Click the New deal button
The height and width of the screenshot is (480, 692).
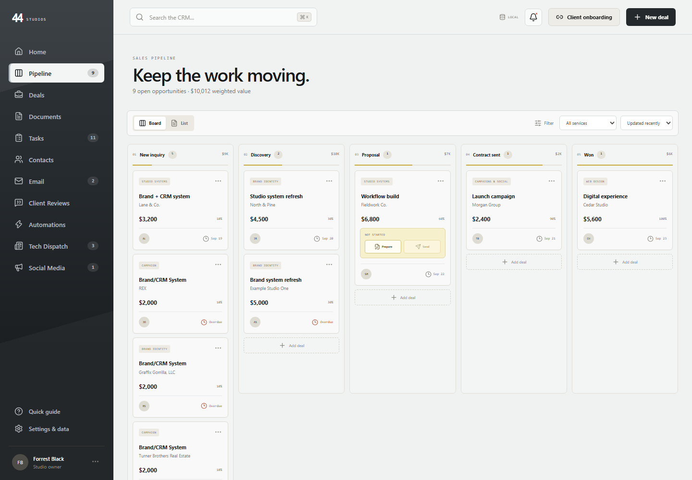[x=651, y=17]
